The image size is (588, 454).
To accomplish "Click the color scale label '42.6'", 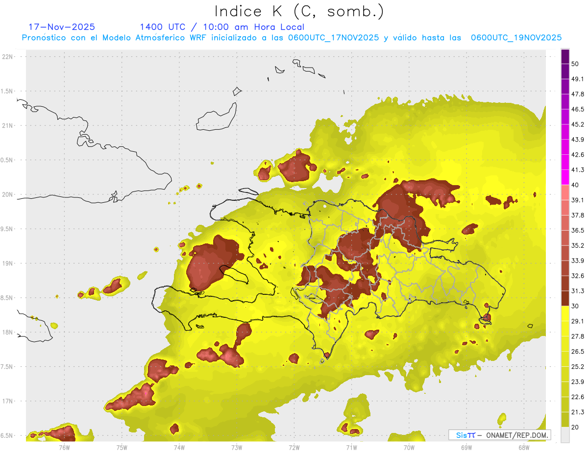I will [x=578, y=155].
